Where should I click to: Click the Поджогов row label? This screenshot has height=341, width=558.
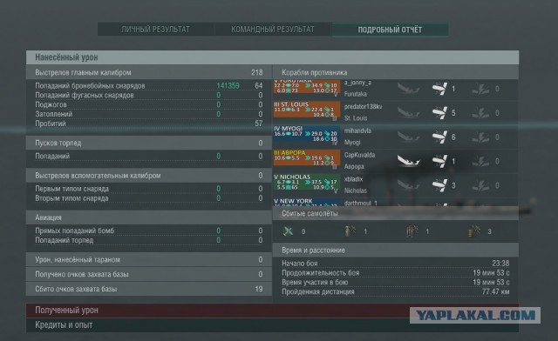click(51, 104)
